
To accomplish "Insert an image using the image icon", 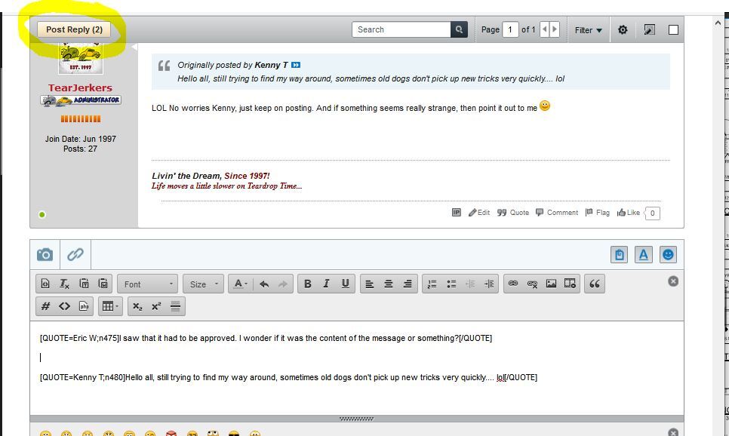I will [551, 284].
